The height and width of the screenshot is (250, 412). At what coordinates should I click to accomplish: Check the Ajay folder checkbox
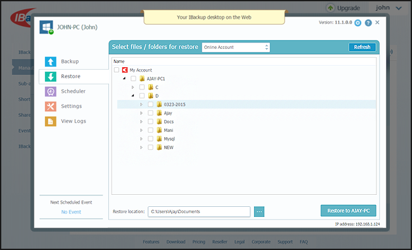151,113
